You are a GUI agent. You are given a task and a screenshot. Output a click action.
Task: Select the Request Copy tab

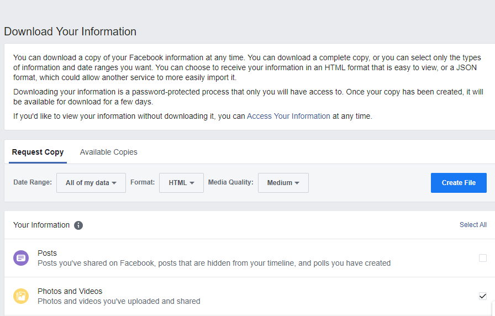click(x=38, y=152)
